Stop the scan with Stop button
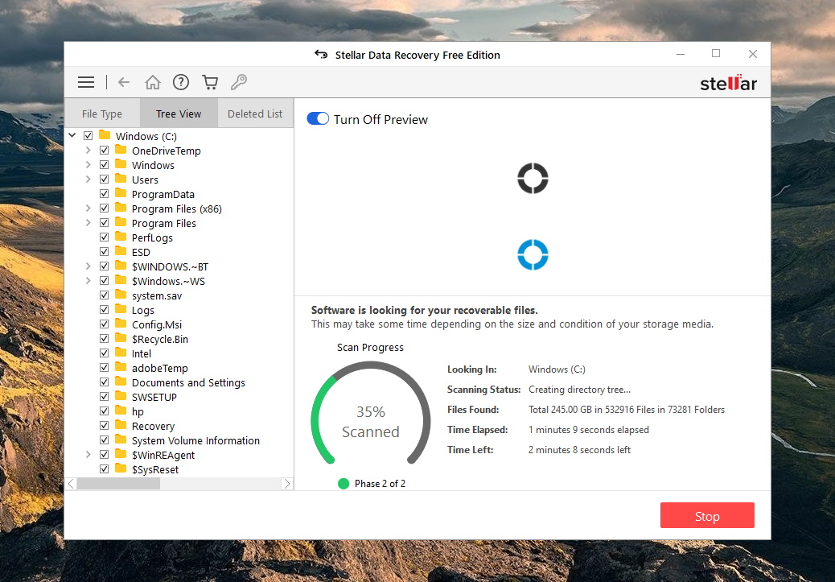This screenshot has width=835, height=582. (707, 515)
